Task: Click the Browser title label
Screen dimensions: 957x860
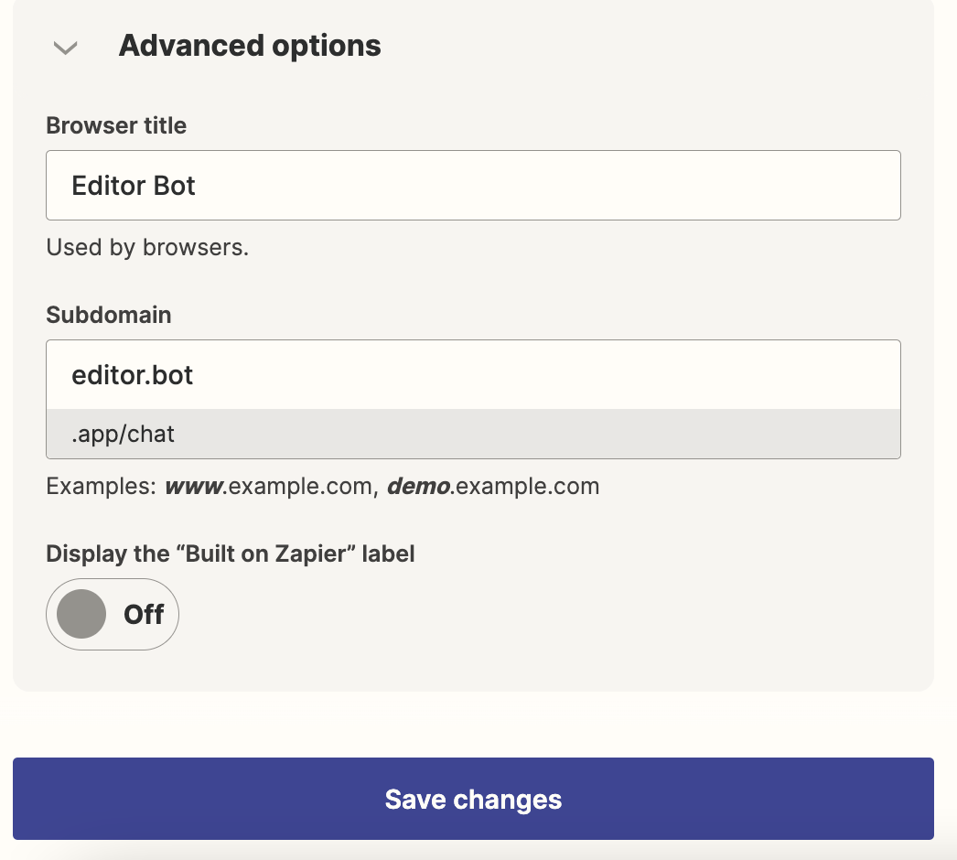Action: coord(116,125)
